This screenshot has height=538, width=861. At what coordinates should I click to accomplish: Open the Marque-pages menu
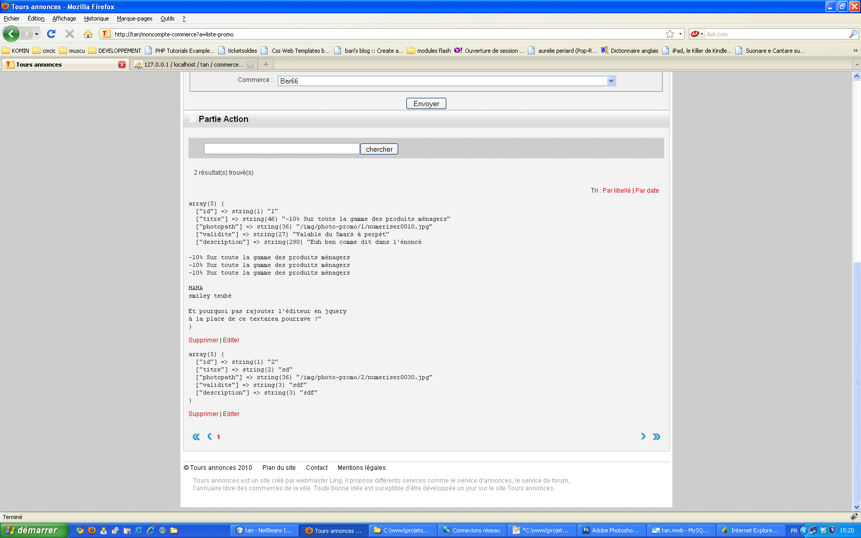click(134, 18)
